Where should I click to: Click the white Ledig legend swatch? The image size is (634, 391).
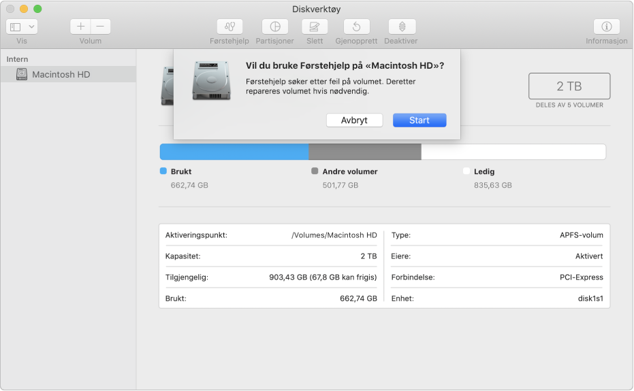tap(466, 171)
